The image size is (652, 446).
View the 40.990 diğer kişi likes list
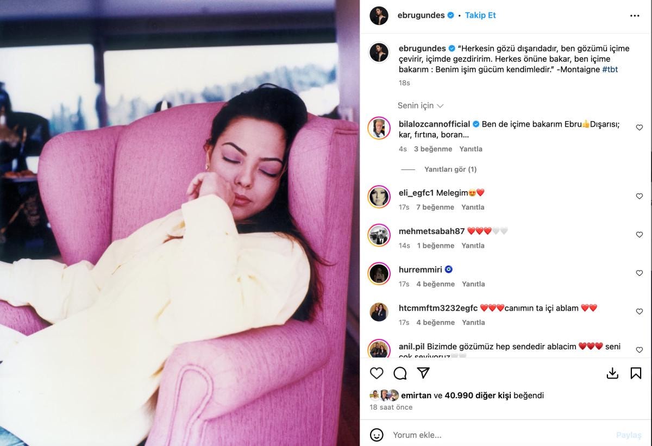[x=478, y=395]
